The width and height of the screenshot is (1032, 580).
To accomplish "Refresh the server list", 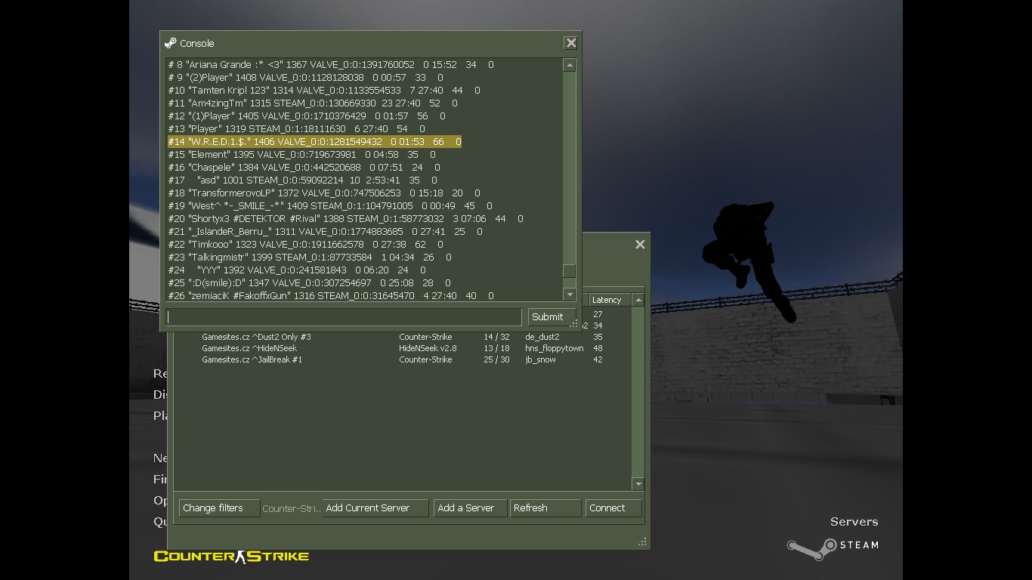I will 545,508.
